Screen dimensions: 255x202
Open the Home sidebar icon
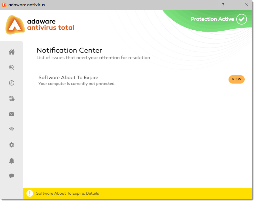pyautogui.click(x=12, y=52)
